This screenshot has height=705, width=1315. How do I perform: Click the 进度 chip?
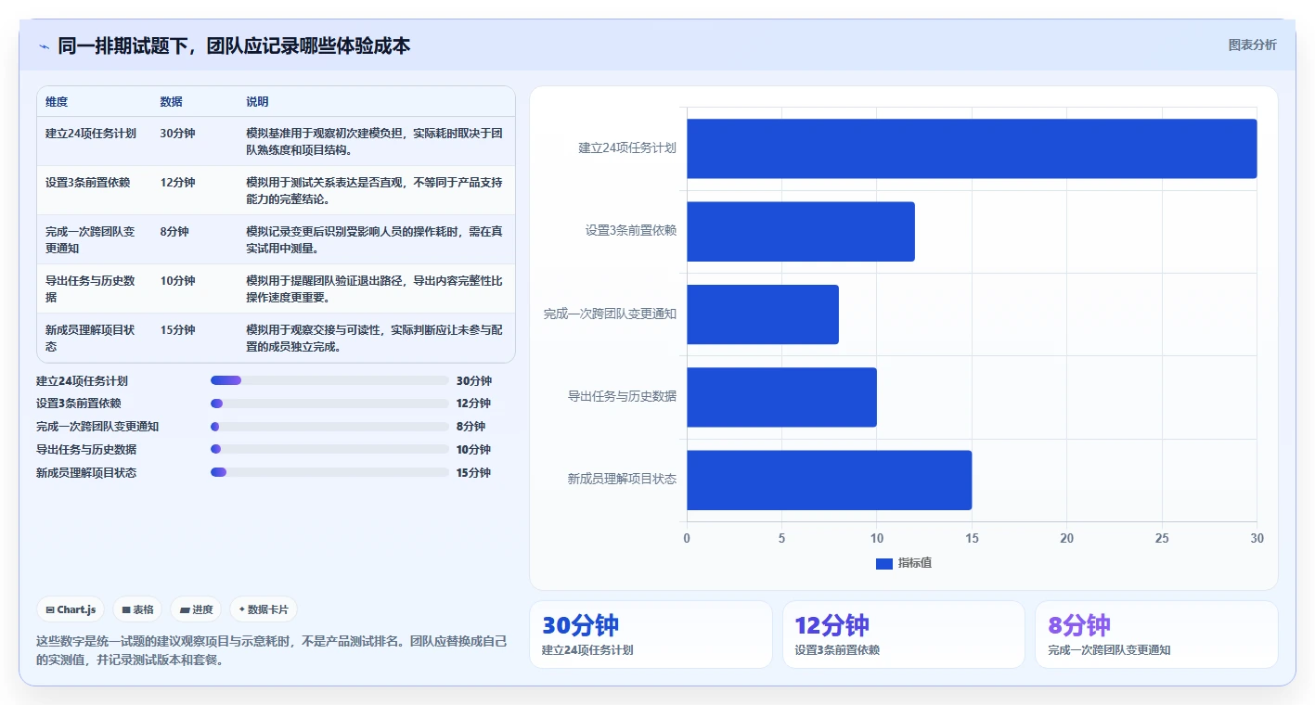(x=196, y=609)
